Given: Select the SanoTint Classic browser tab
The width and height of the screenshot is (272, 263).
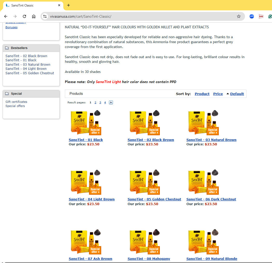Looking at the screenshot, I should [33, 5].
